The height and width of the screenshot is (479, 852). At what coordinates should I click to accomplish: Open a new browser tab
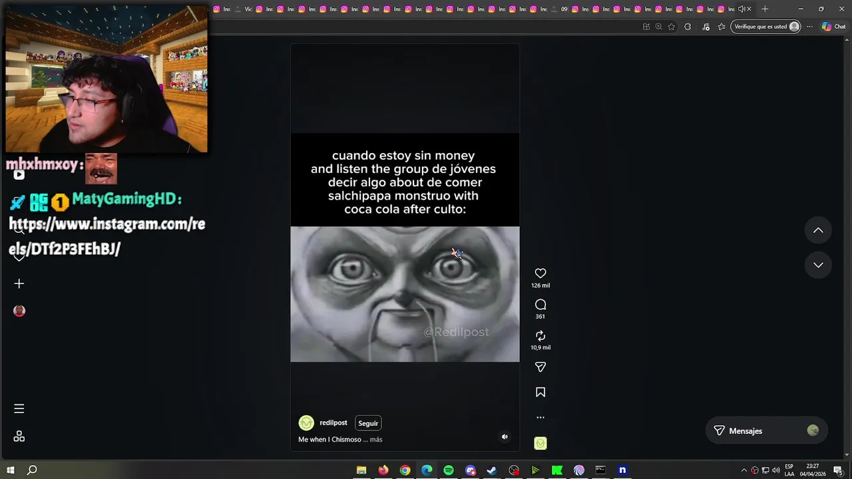click(765, 9)
